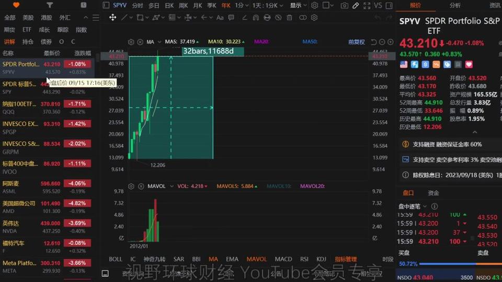Open drawing toolbar settings gear

click(x=314, y=18)
